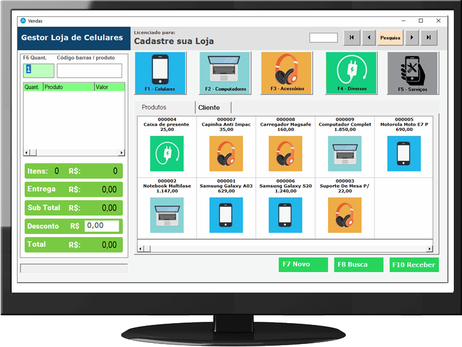462x347 pixels.
Task: Switch to the Produtos tab
Action: (x=154, y=108)
